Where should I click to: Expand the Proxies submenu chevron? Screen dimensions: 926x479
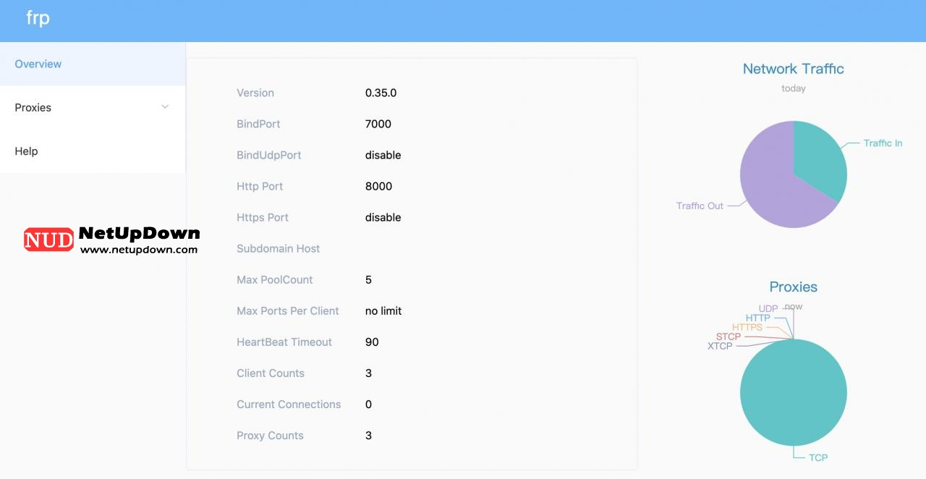coord(165,107)
